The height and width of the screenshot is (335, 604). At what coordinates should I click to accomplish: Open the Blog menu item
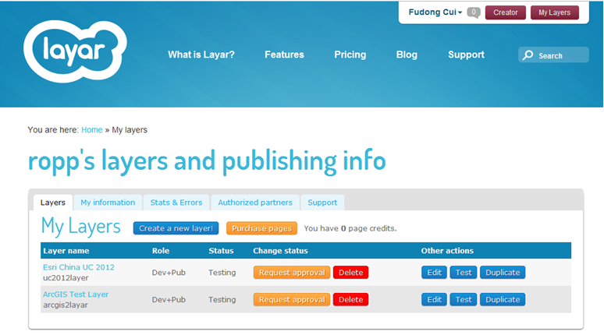click(407, 55)
